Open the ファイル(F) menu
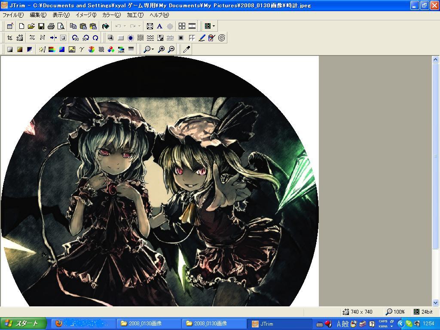 pos(13,15)
